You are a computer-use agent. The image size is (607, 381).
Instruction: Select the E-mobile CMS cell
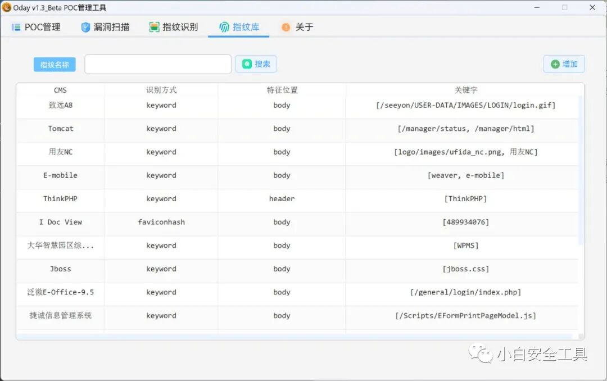tap(60, 175)
